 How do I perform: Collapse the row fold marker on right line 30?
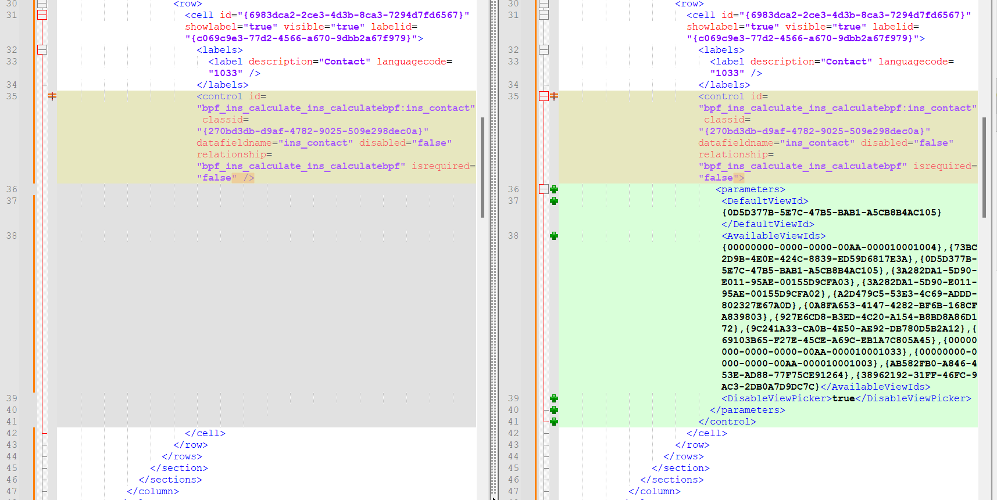(544, 3)
